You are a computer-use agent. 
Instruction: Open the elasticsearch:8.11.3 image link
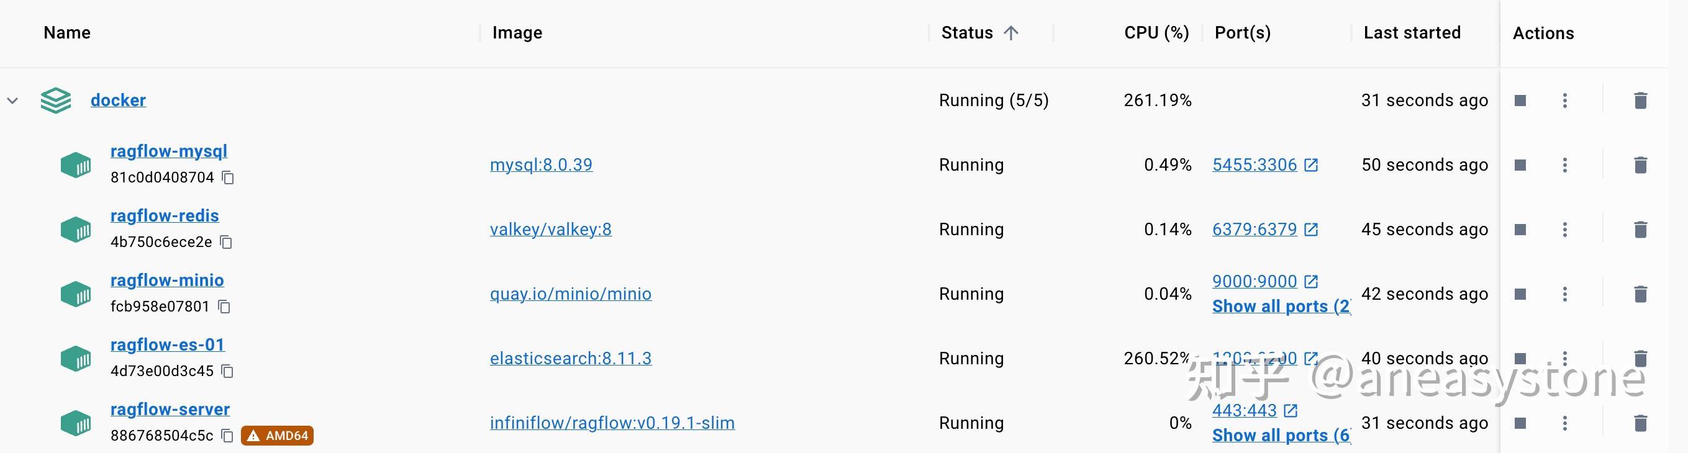pos(570,358)
